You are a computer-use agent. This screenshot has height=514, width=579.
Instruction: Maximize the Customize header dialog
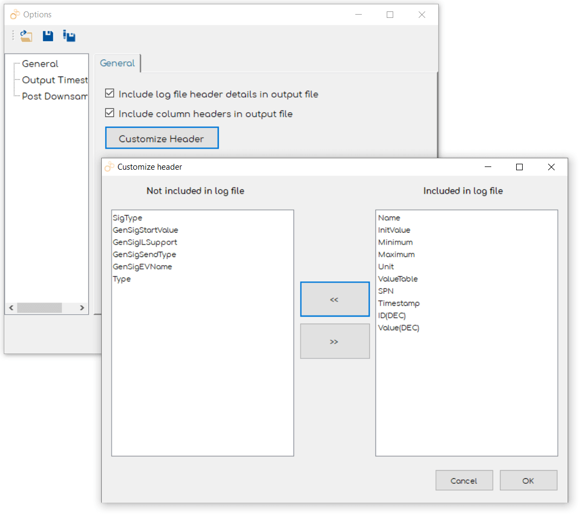pos(519,167)
